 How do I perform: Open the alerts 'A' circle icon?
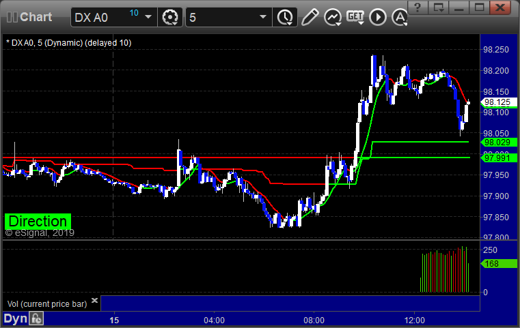(398, 17)
